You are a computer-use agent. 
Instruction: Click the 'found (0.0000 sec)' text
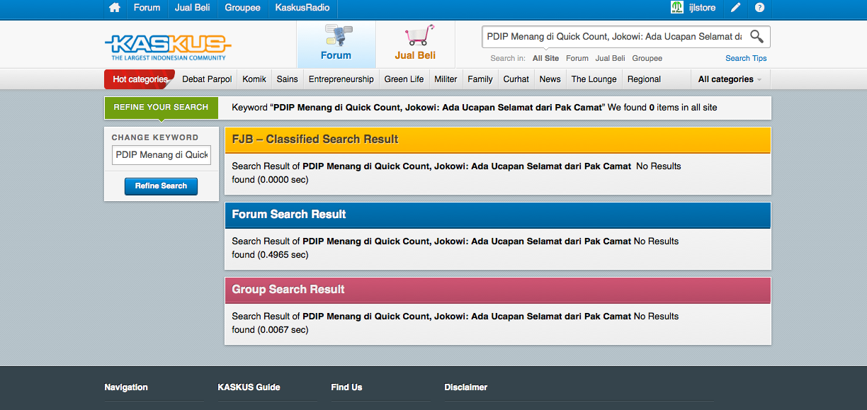point(270,179)
